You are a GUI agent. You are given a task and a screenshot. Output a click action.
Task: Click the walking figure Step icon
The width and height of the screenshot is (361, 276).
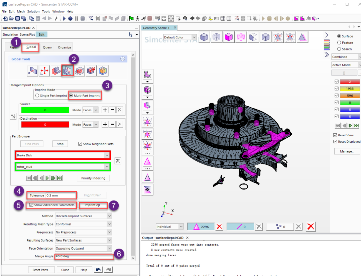[x=137, y=18]
